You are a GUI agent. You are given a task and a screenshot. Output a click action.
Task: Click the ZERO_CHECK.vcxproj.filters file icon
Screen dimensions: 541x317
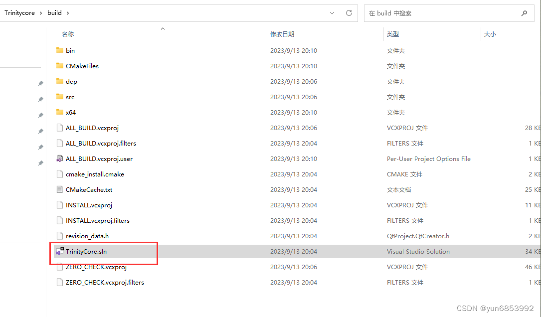[60, 282]
